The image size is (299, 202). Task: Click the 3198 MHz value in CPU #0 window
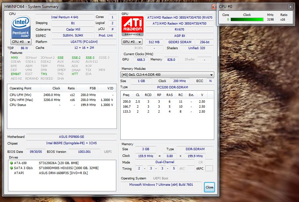[x=270, y=20]
